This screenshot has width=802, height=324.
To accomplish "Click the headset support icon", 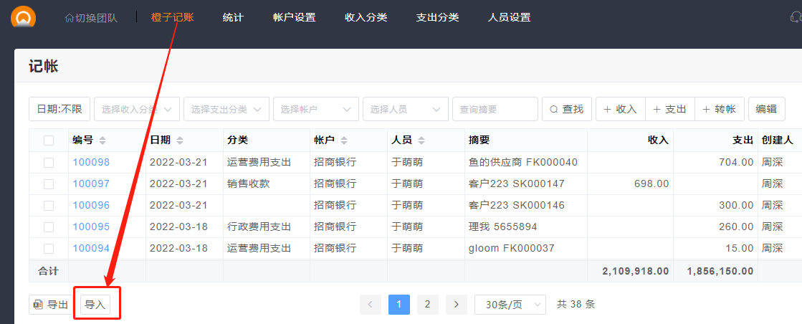I will click(x=796, y=18).
